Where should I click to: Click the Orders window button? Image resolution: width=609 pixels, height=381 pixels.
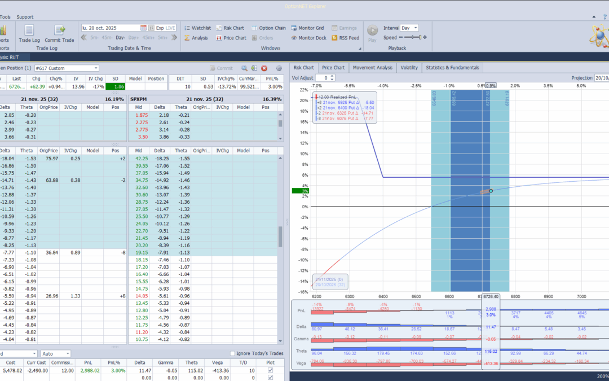(x=262, y=38)
